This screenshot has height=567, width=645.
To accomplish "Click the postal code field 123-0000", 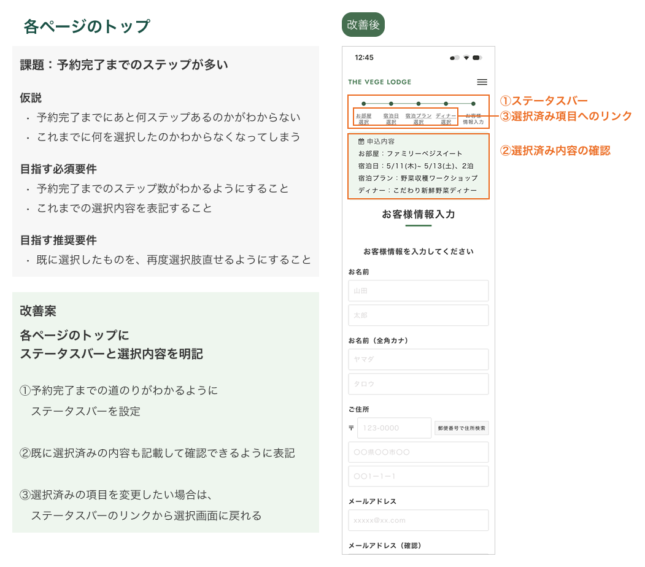I will click(x=394, y=428).
